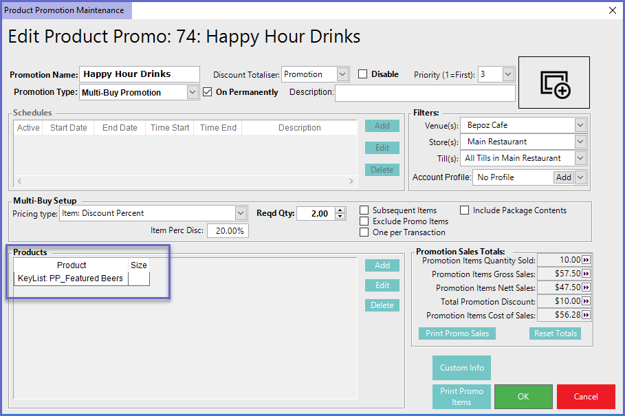
Task: Click into the Description text field
Action: (x=424, y=93)
